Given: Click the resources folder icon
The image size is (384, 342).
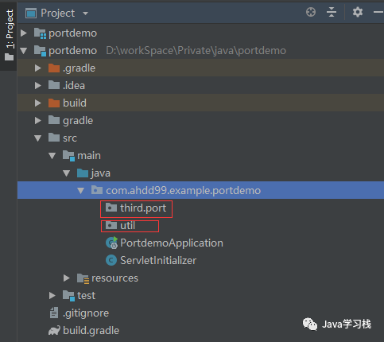Looking at the screenshot, I should click(x=83, y=278).
